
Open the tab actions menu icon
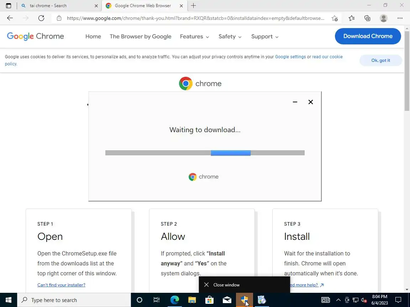(9, 5)
